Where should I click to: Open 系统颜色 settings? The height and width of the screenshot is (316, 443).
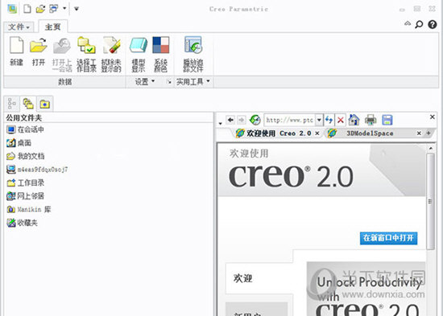coord(161,54)
